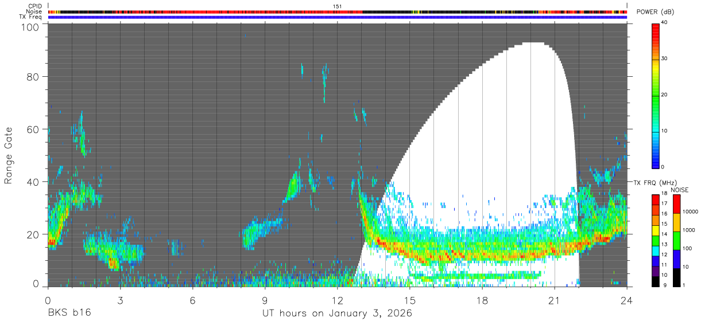Click the 16 label on TX FRQ scale

coord(664,213)
